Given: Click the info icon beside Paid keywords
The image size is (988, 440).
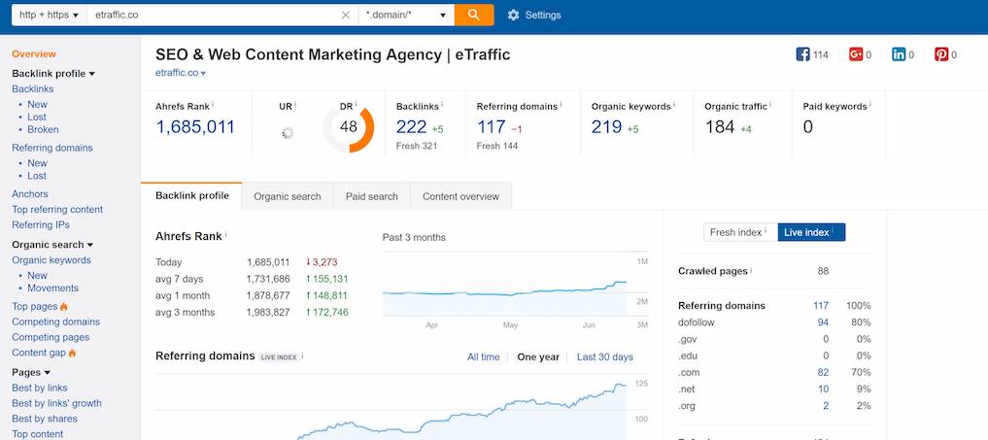Looking at the screenshot, I should click(x=869, y=105).
